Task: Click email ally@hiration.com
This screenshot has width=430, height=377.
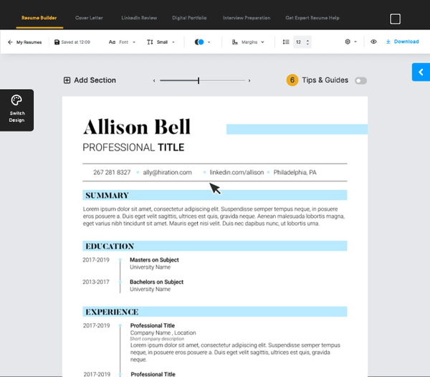Action: click(x=167, y=173)
